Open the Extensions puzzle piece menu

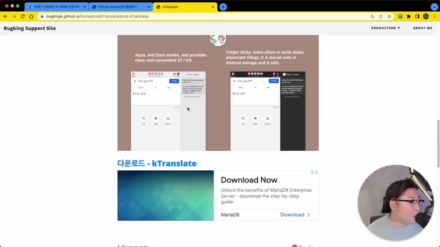point(409,16)
